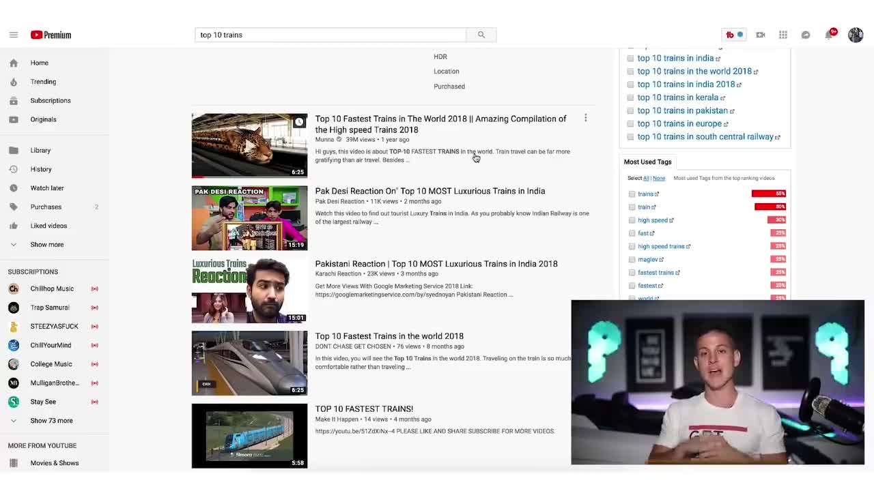This screenshot has height=491, width=874.
Task: Check the 'top 10 trains in europe' checkbox
Action: pyautogui.click(x=630, y=124)
